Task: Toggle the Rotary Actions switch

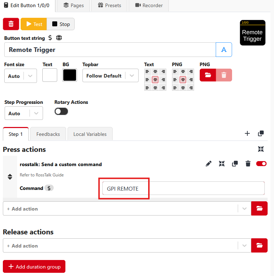Action: click(61, 111)
